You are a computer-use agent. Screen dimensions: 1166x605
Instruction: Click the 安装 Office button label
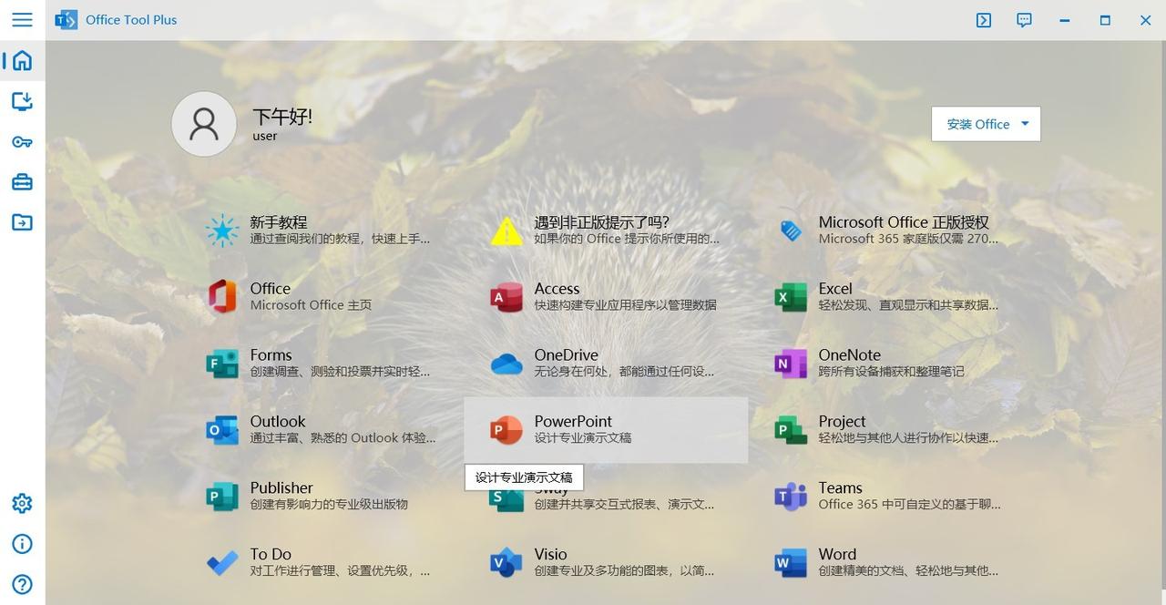click(977, 124)
